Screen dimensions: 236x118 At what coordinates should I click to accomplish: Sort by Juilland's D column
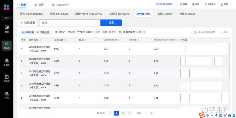(119, 40)
